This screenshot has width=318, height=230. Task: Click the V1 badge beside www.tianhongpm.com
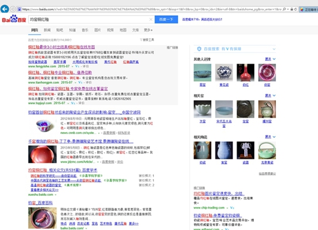coord(80,83)
